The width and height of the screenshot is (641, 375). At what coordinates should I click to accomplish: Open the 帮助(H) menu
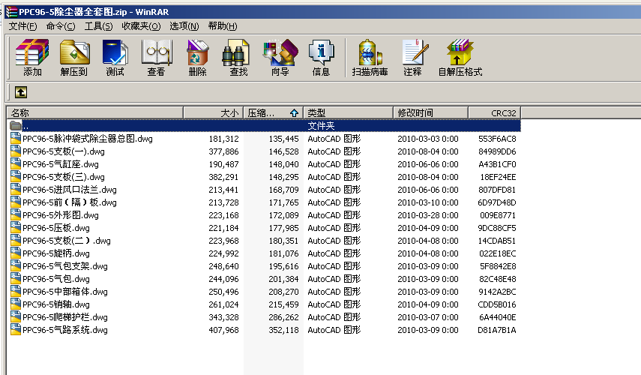[223, 26]
